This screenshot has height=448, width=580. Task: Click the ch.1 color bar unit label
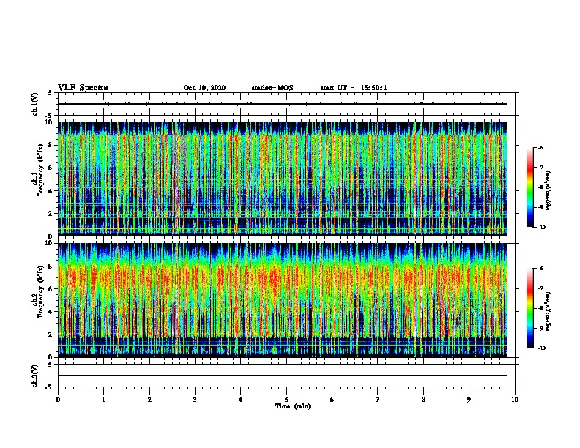(549, 191)
